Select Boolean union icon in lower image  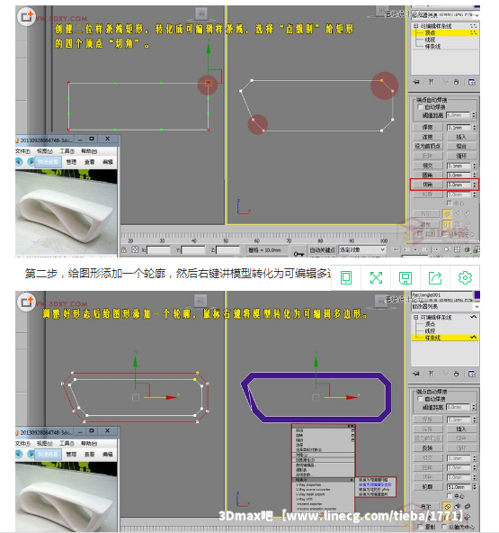coord(448,507)
